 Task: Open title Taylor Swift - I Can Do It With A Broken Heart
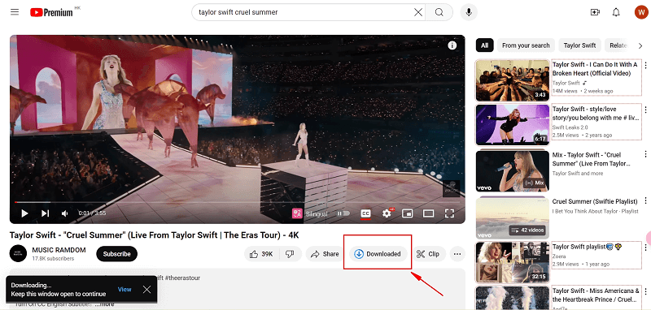coord(595,69)
